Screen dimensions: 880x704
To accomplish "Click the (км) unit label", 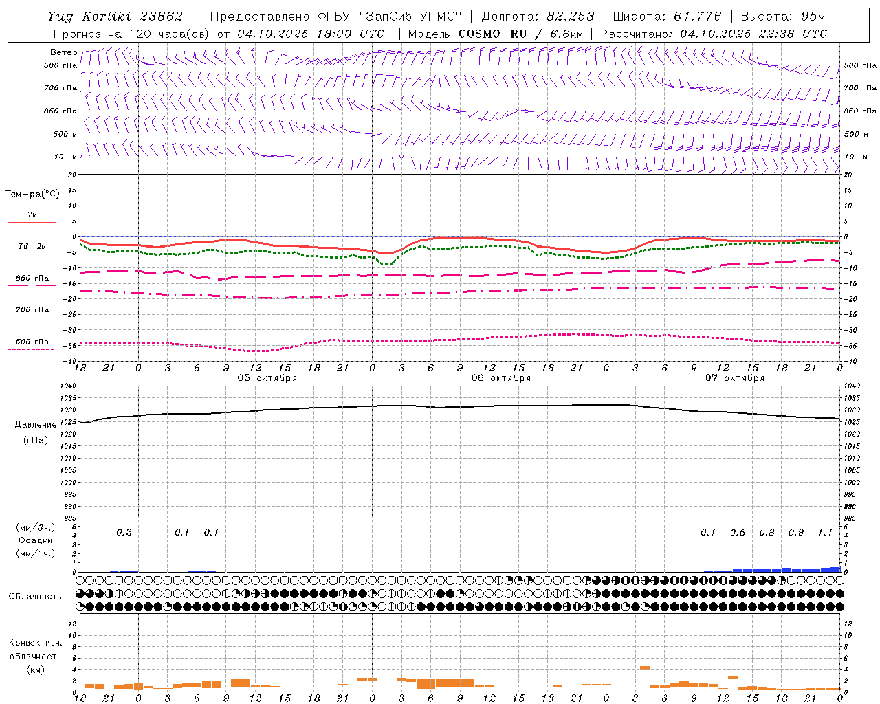I will tap(35, 670).
